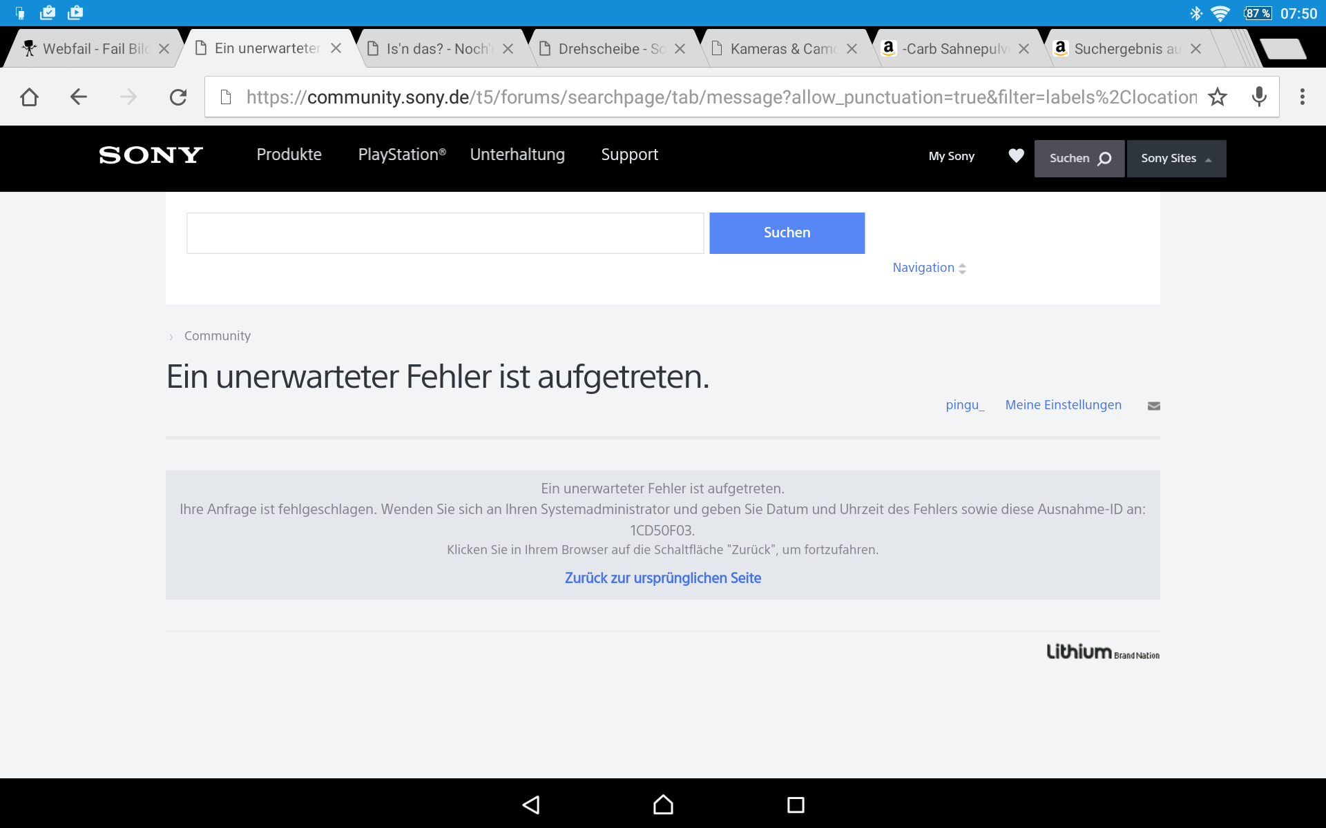The image size is (1326, 828).
Task: Tap the Android home circle button
Action: [x=662, y=805]
